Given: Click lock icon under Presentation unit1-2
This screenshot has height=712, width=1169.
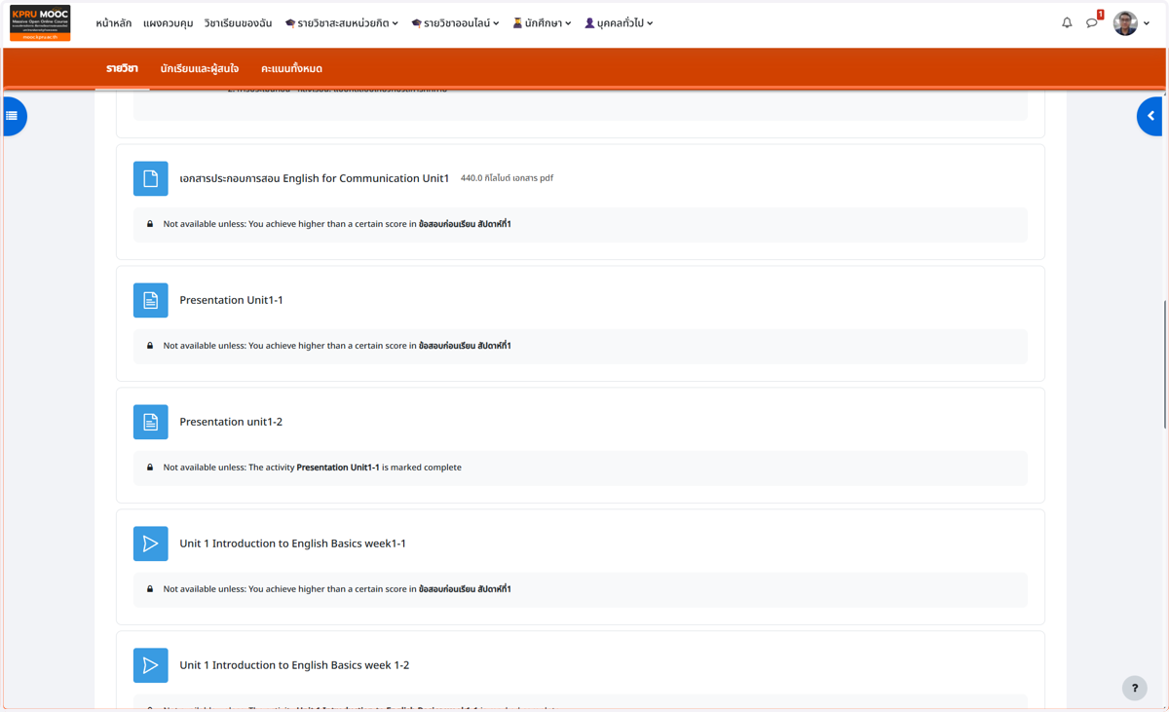Looking at the screenshot, I should coord(150,468).
